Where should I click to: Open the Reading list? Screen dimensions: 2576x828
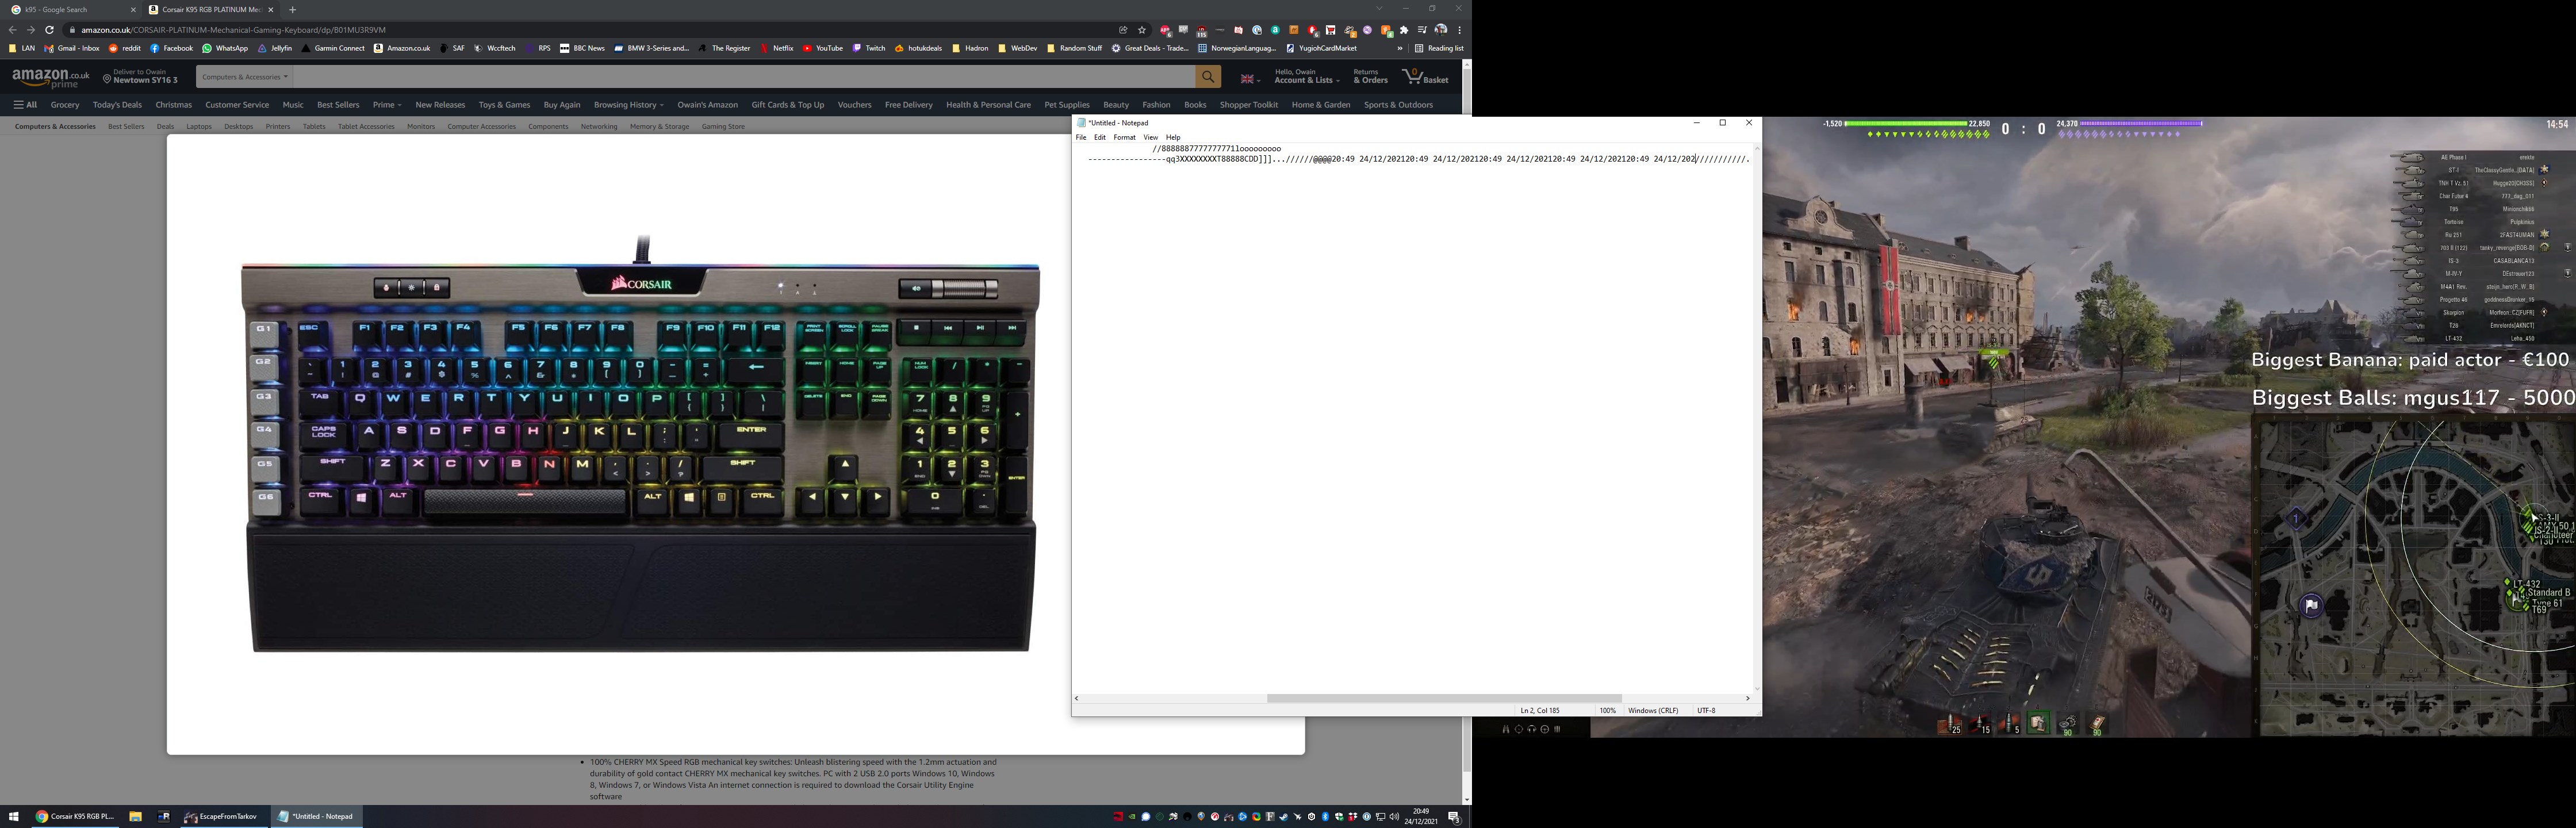pos(1439,48)
